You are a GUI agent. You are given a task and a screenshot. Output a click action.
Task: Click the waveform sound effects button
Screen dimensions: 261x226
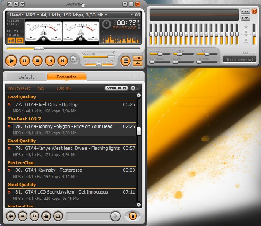click(138, 64)
